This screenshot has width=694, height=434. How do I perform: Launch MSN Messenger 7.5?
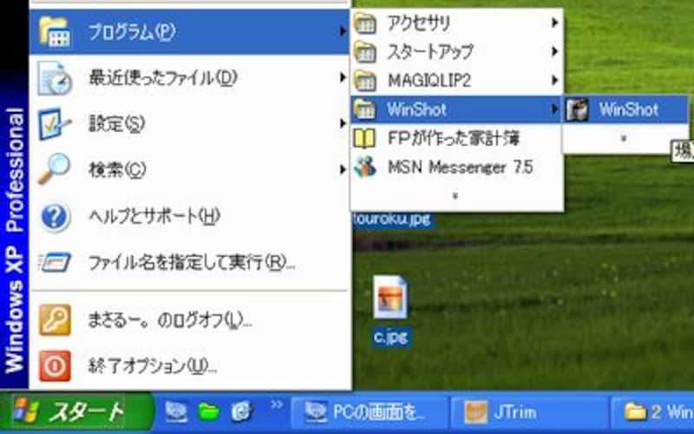pos(456,167)
